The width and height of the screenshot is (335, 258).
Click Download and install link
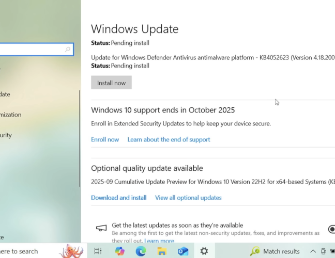click(x=118, y=198)
